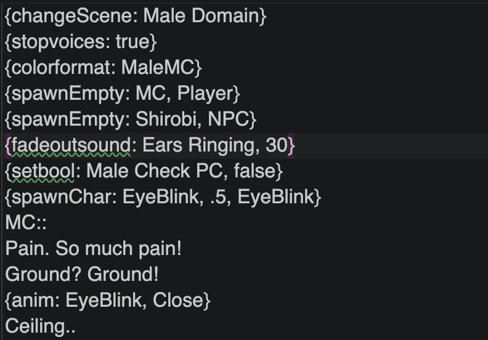This screenshot has height=340, width=488.
Task: Click the spawnEmpty: MC, Player line
Action: coord(123,94)
